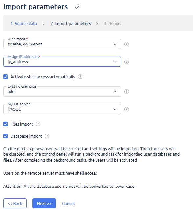Expand the Existing user data dropdown
Viewport: 193px width, 214px height.
click(x=62, y=91)
